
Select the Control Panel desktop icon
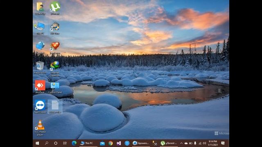[x=55, y=87]
